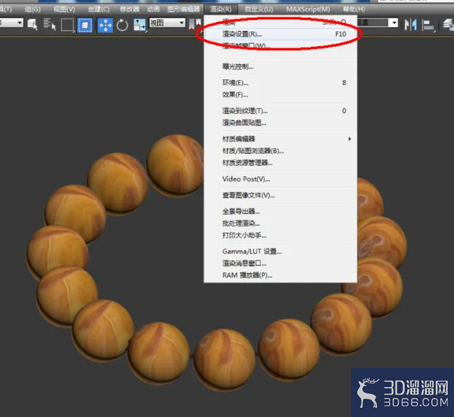Open the 视图(V) menu

click(x=64, y=9)
